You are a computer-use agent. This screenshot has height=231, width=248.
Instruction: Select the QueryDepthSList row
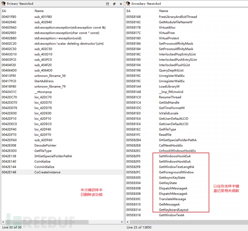point(187,70)
